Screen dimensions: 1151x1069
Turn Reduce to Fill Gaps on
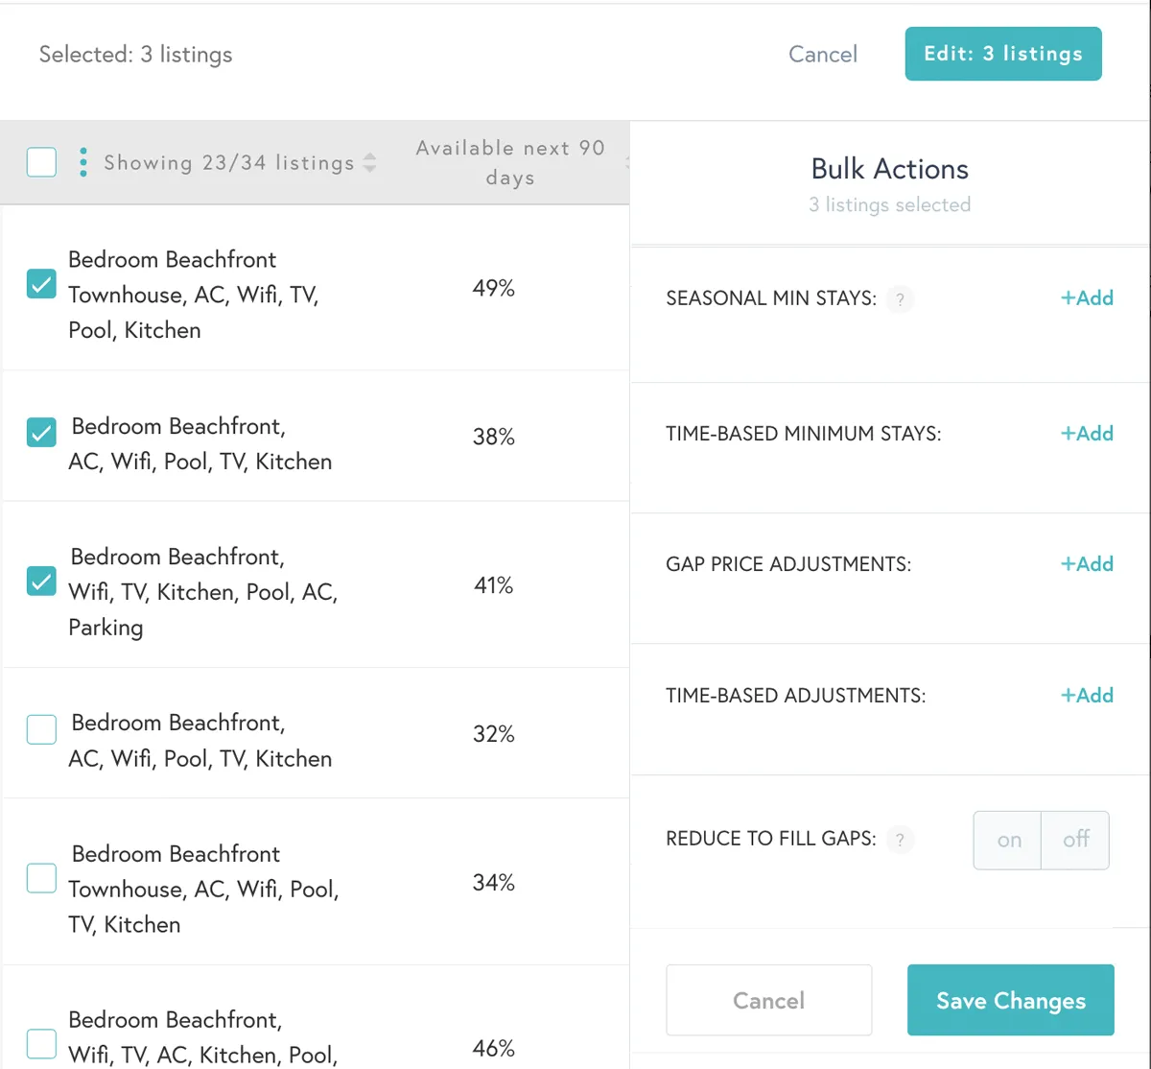pyautogui.click(x=1007, y=840)
